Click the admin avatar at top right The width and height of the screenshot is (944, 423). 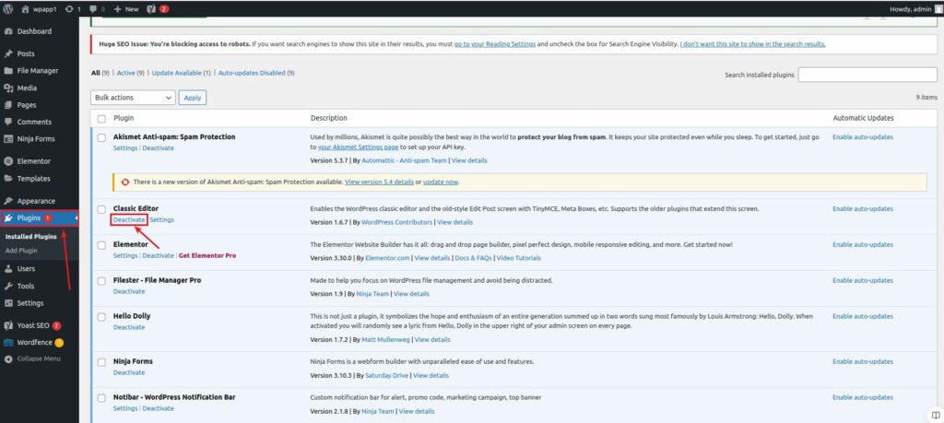[938, 9]
